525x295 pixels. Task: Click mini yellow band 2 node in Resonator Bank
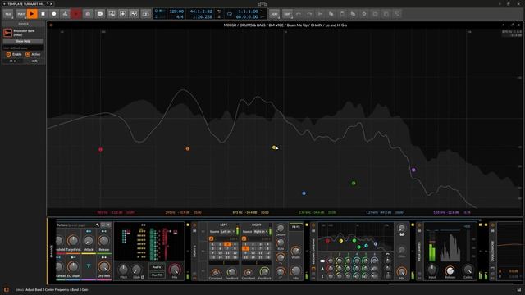[x=341, y=241]
